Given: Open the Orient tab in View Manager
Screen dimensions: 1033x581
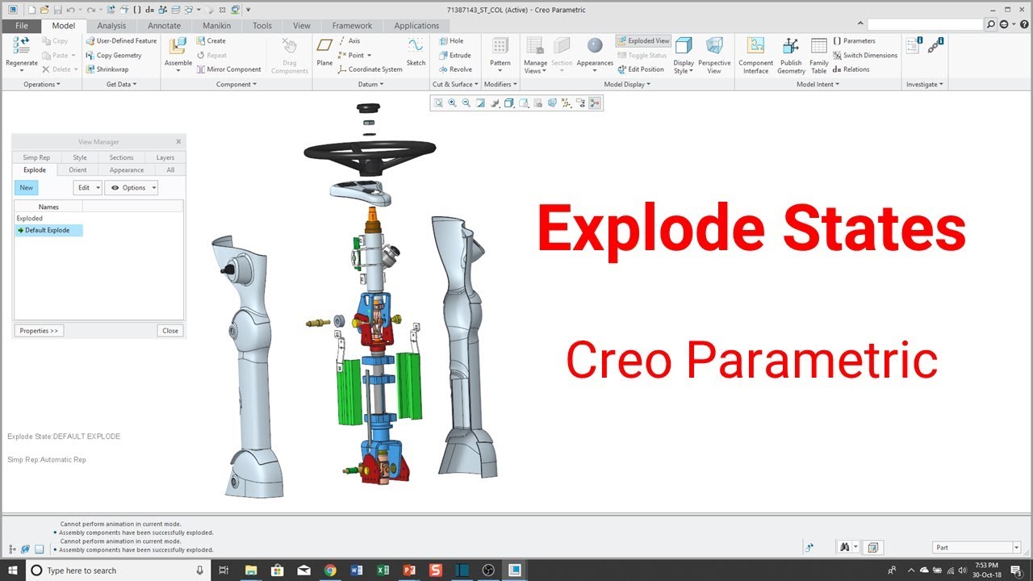Looking at the screenshot, I should pyautogui.click(x=77, y=169).
